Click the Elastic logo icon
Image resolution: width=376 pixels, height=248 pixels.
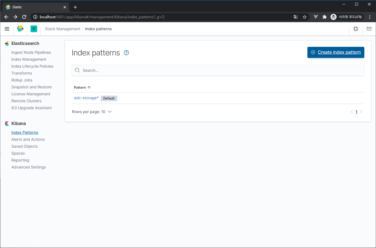(20, 29)
